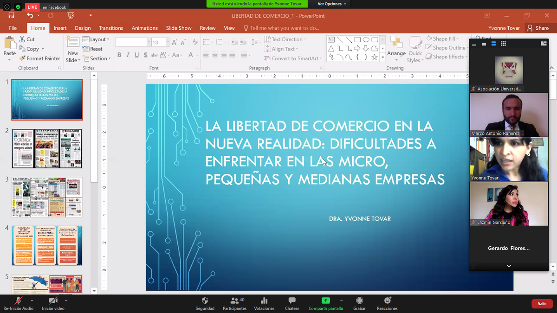Open the Text Direction dropdown
557x313 pixels.
(x=285, y=39)
